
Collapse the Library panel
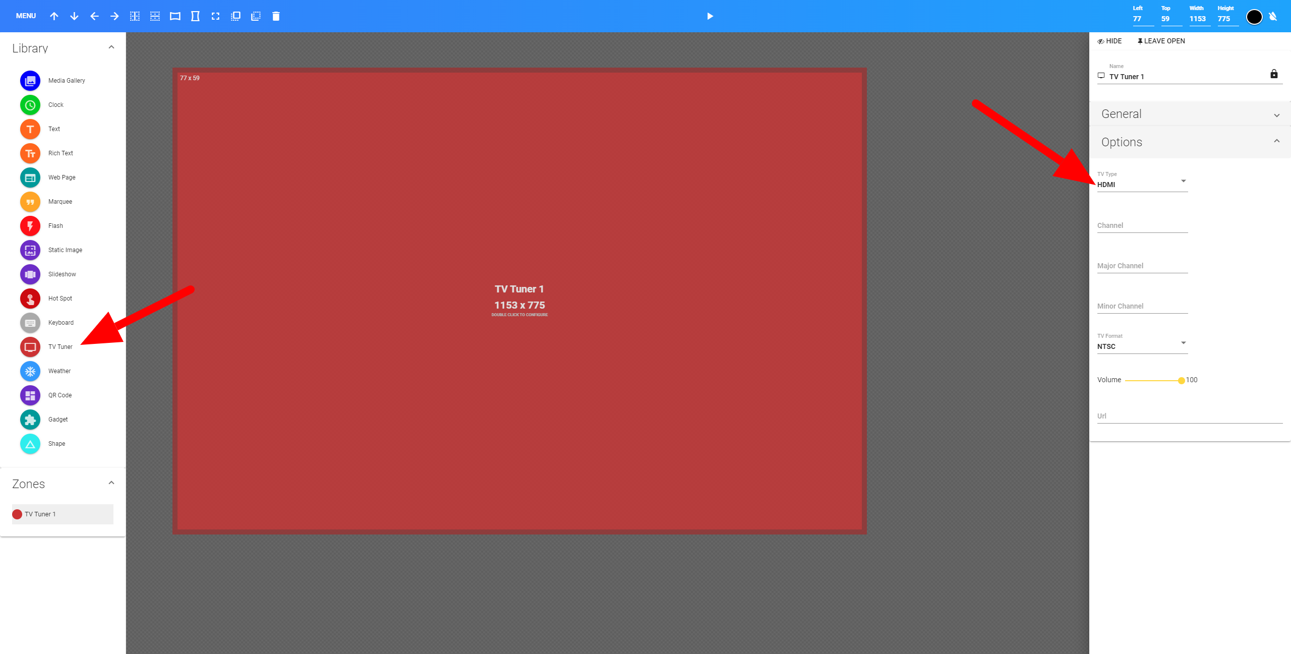tap(111, 47)
